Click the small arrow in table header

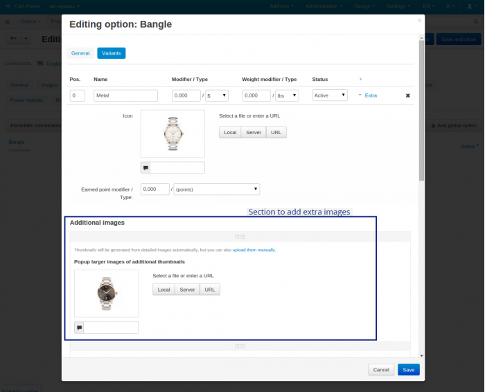click(361, 80)
